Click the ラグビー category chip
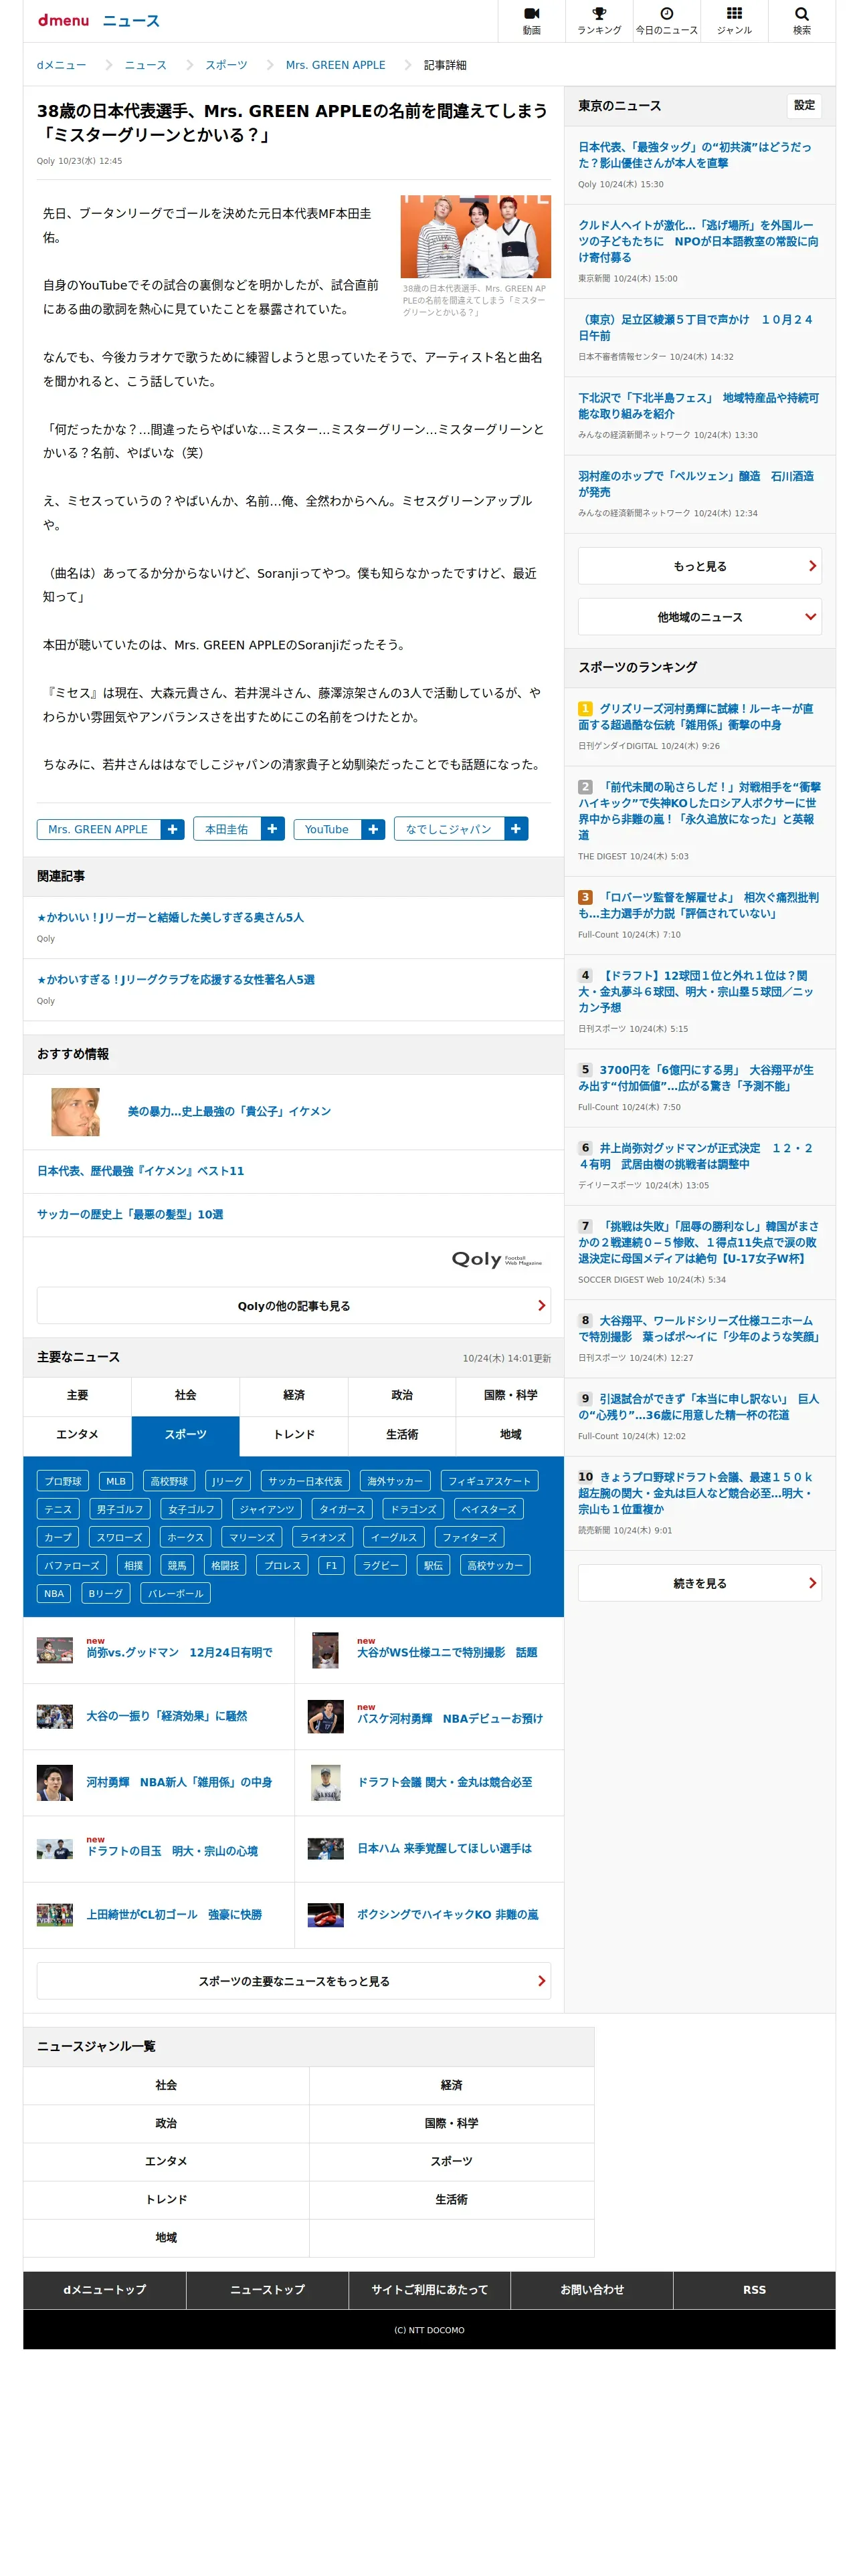The image size is (859, 2576). (380, 1565)
